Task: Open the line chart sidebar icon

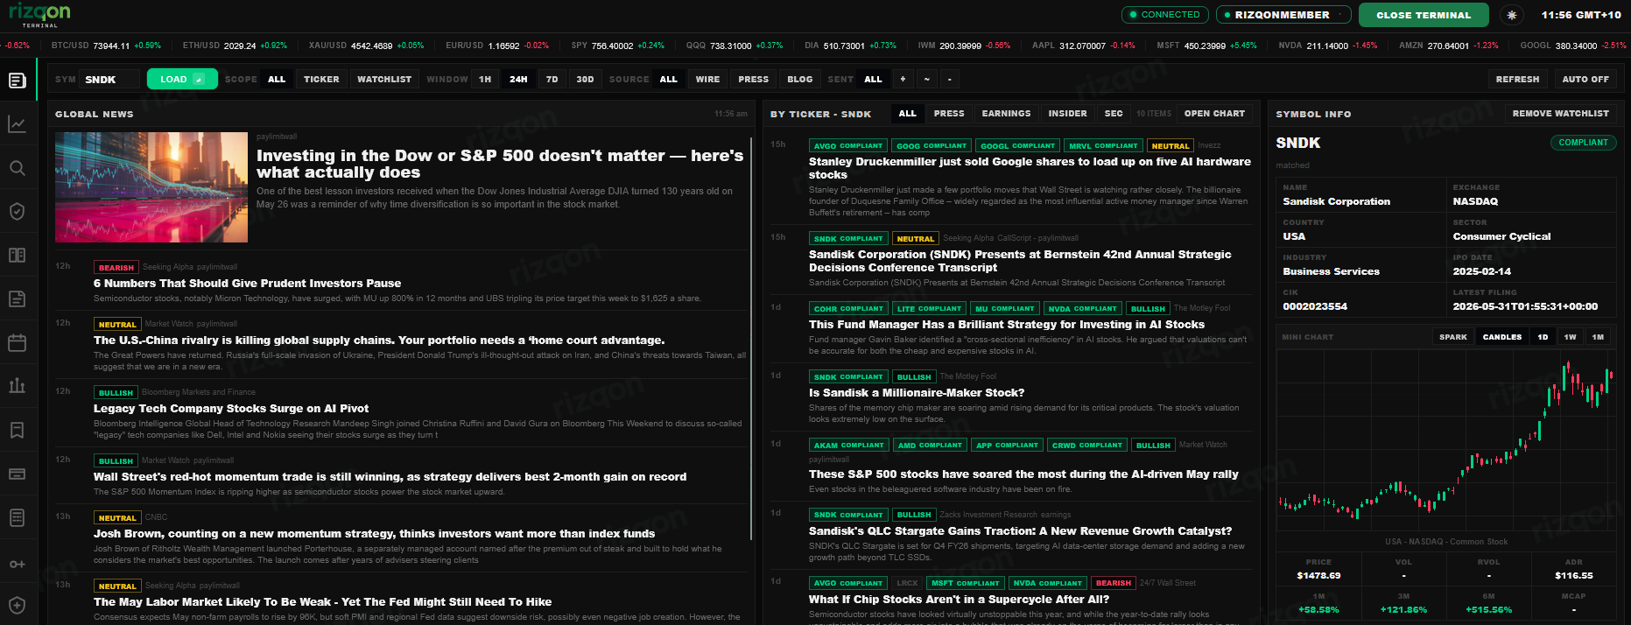Action: click(17, 124)
